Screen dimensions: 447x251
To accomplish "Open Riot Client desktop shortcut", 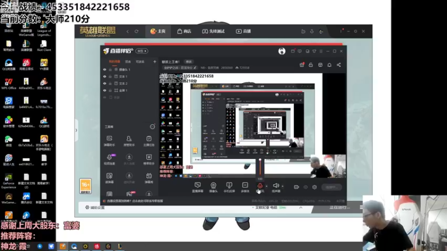I will [44, 46].
